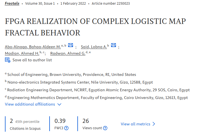Click email icon next to Abo-Alnaga
Screen dimensions: 198x138
click(x=70, y=45)
